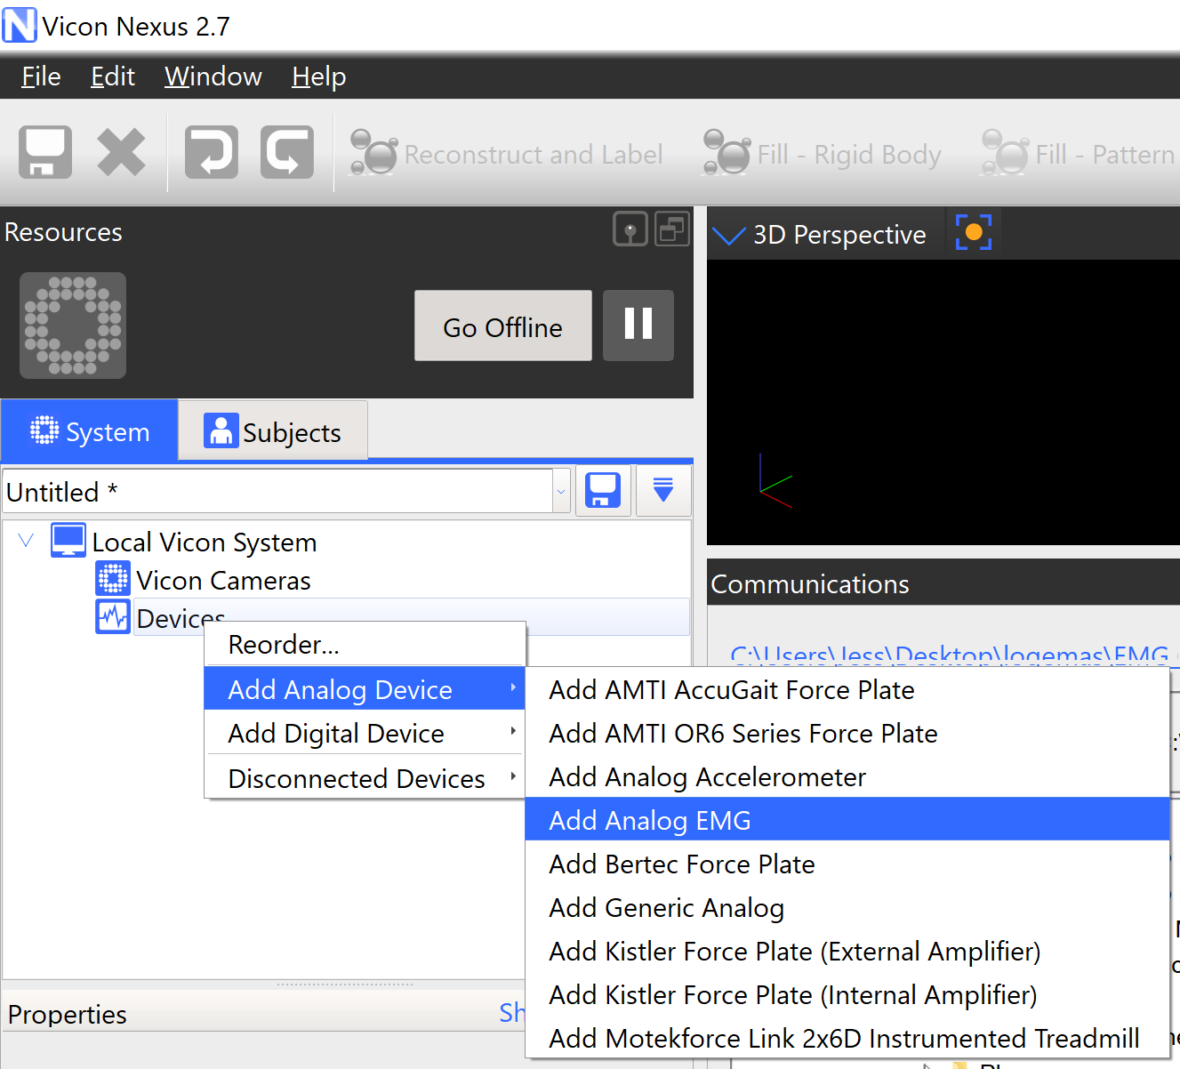Viewport: 1180px width, 1069px height.
Task: Click the Redo toolbar icon
Action: (x=287, y=153)
